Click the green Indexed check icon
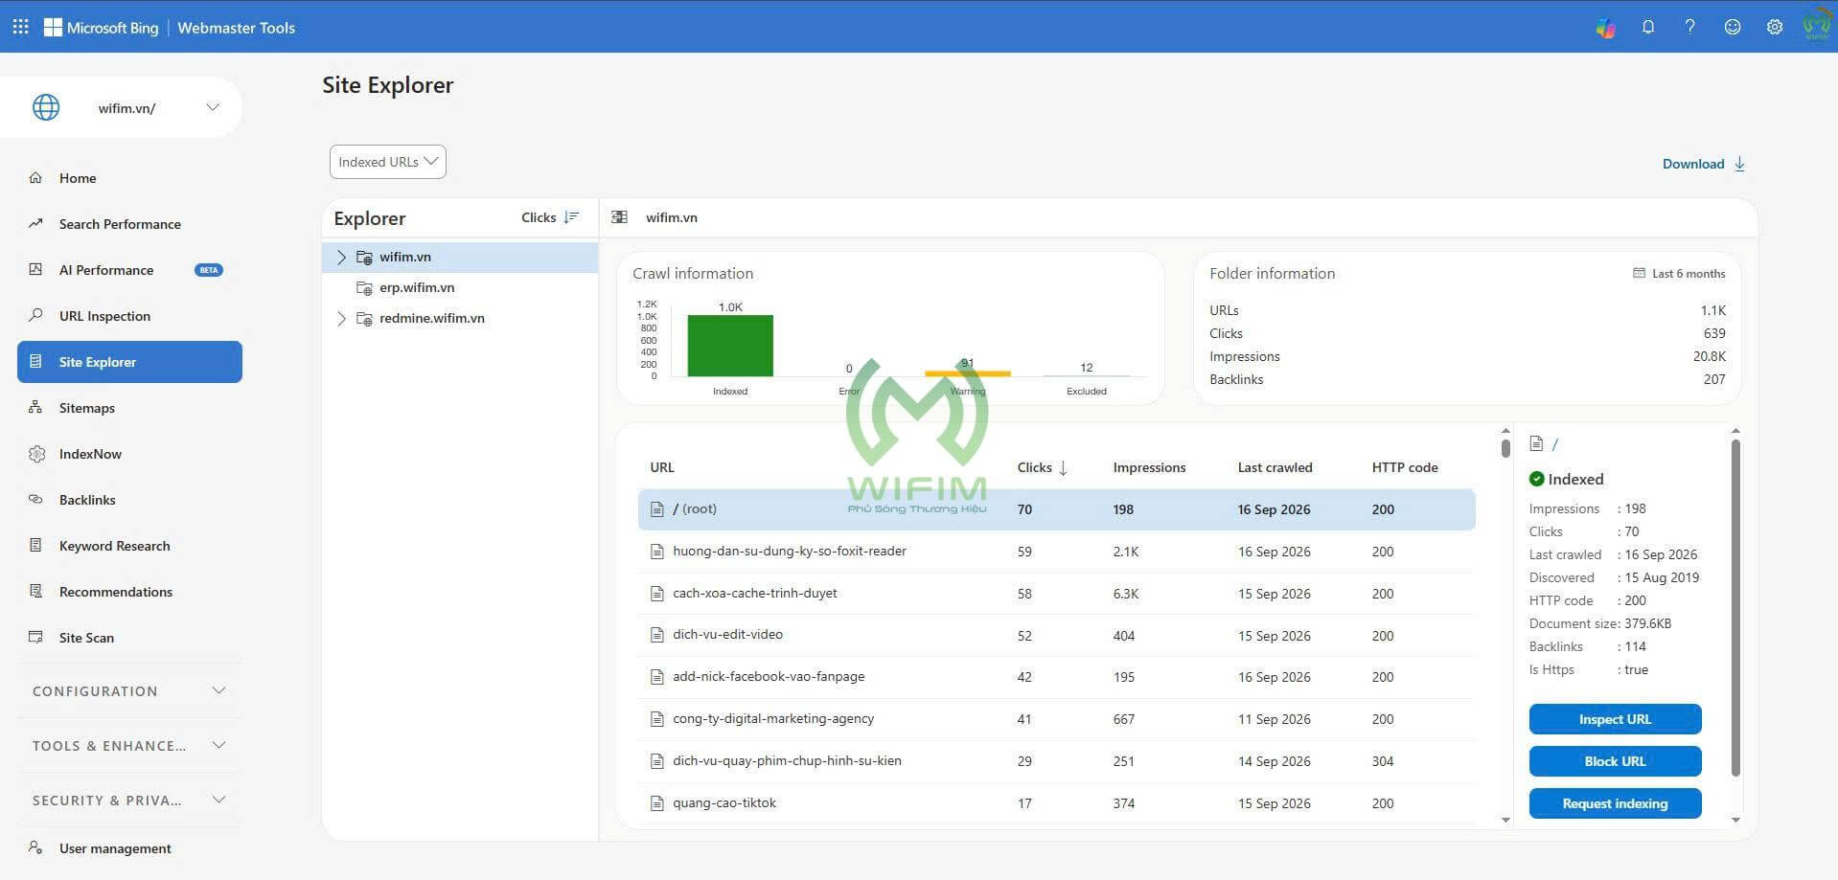Screen dimensions: 1838x880 [x=1537, y=479]
